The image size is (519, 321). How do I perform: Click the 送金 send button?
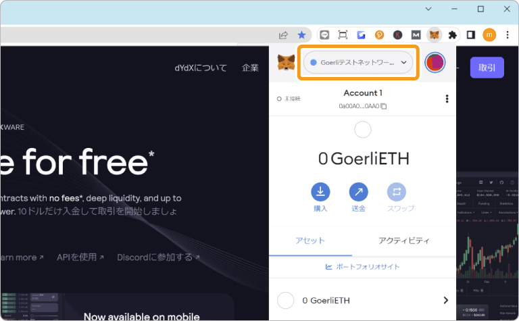coord(358,197)
